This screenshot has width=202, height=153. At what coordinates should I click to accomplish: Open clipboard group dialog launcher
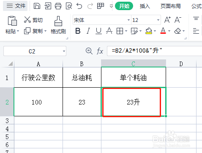pyautogui.click(x=67, y=38)
